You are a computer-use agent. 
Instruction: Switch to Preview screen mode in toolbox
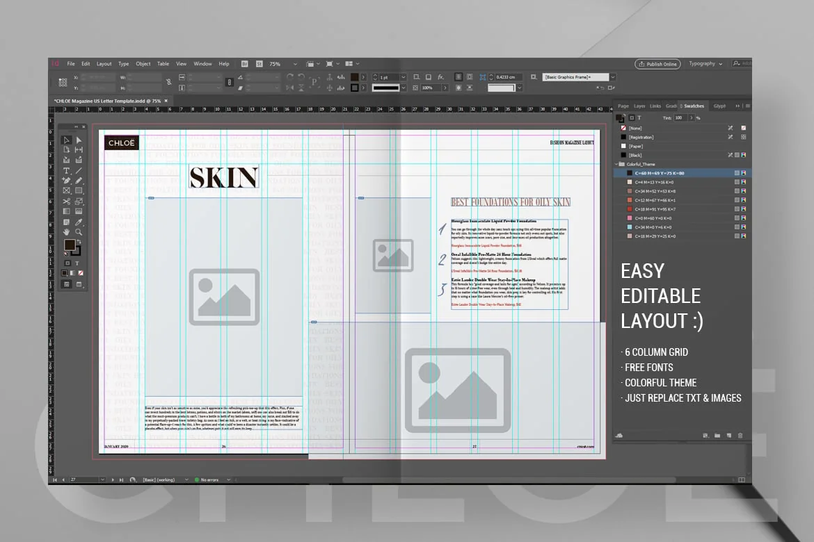[79, 284]
